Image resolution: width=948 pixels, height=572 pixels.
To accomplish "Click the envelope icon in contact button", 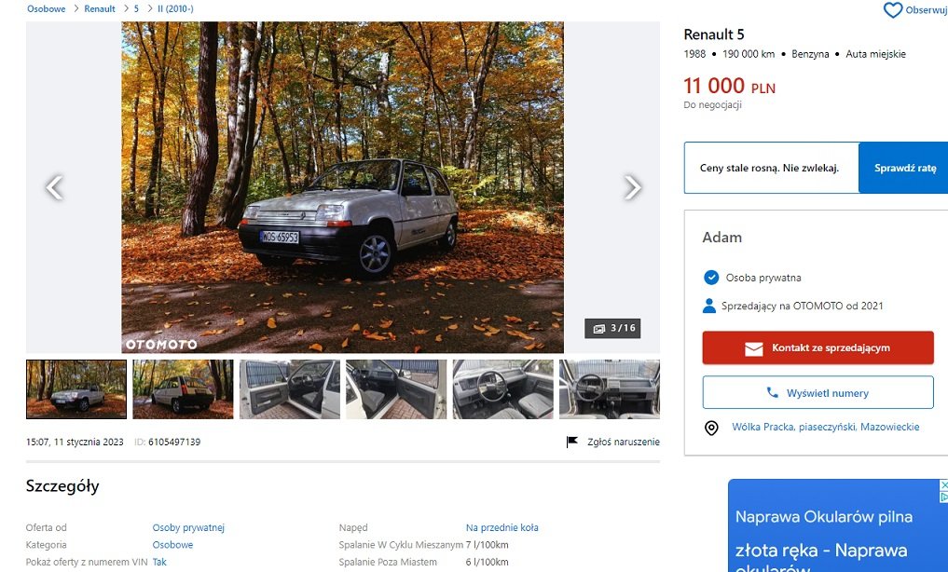I will tap(753, 348).
